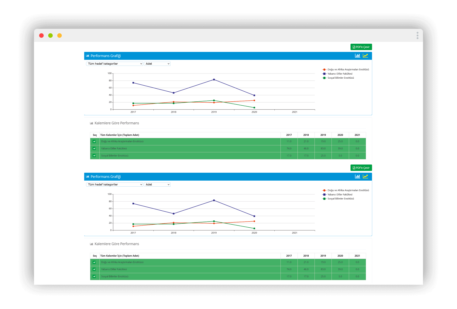The height and width of the screenshot is (309, 457).
Task: Switch upper chart to line chart view
Action: coord(366,56)
